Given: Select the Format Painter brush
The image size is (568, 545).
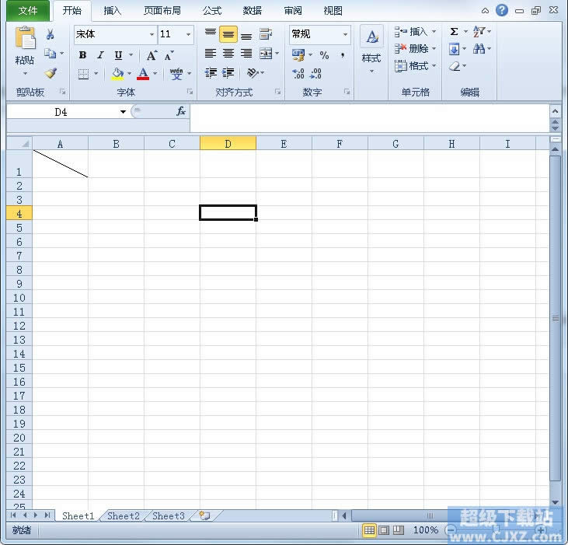Looking at the screenshot, I should coord(51,73).
